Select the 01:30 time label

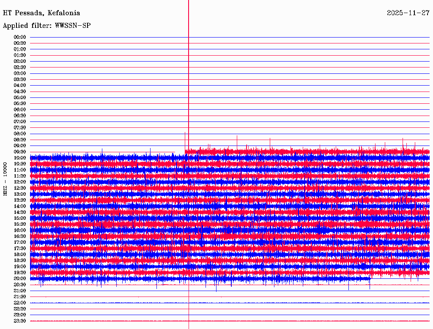click(x=20, y=55)
